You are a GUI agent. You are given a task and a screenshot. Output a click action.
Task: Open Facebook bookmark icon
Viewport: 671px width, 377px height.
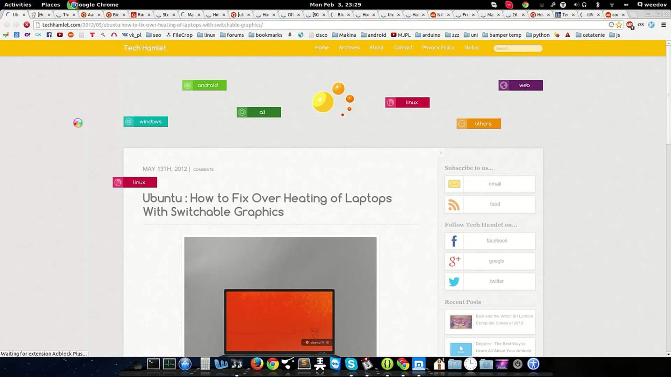point(49,35)
